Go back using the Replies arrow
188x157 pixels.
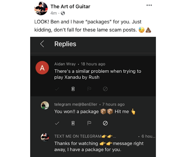point(42,44)
